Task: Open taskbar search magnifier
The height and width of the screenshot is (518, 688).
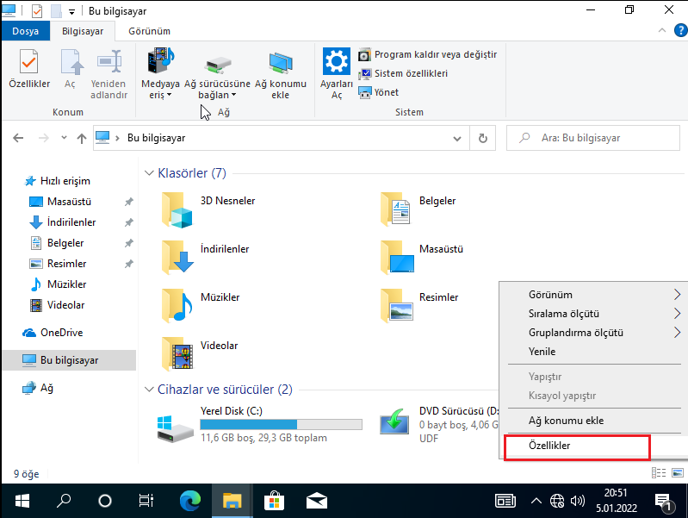Action: (x=64, y=501)
